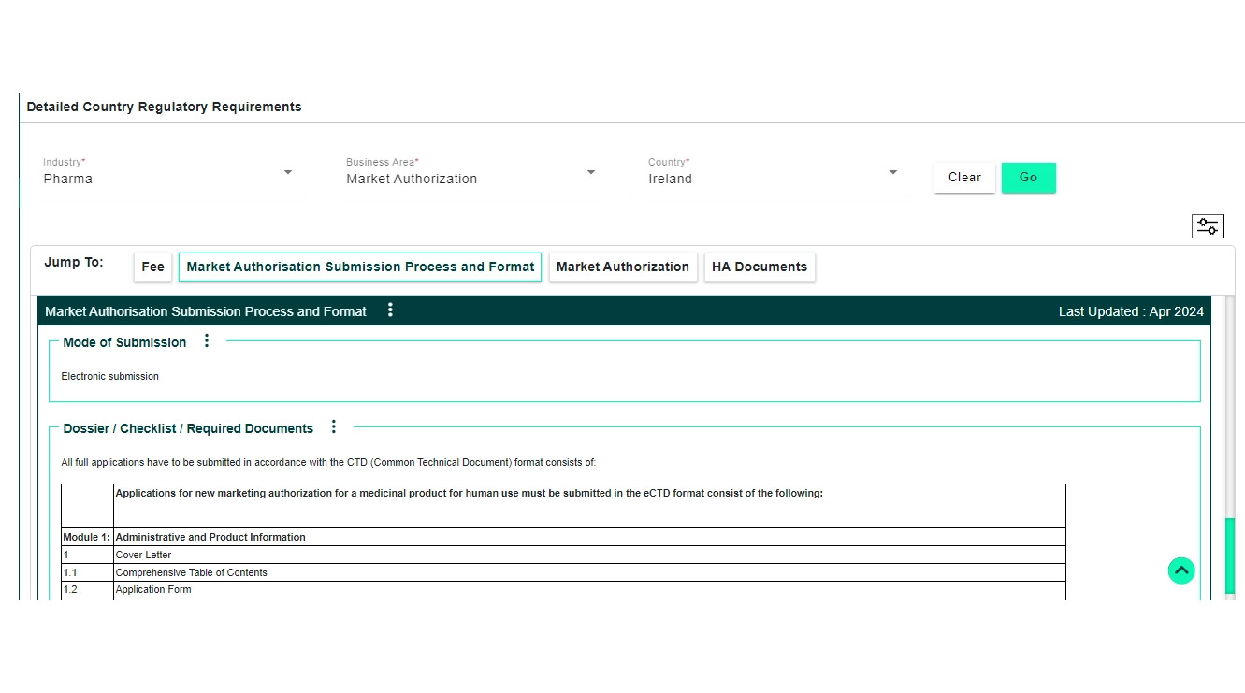
Task: Click the Electronic submission text
Action: 110,376
